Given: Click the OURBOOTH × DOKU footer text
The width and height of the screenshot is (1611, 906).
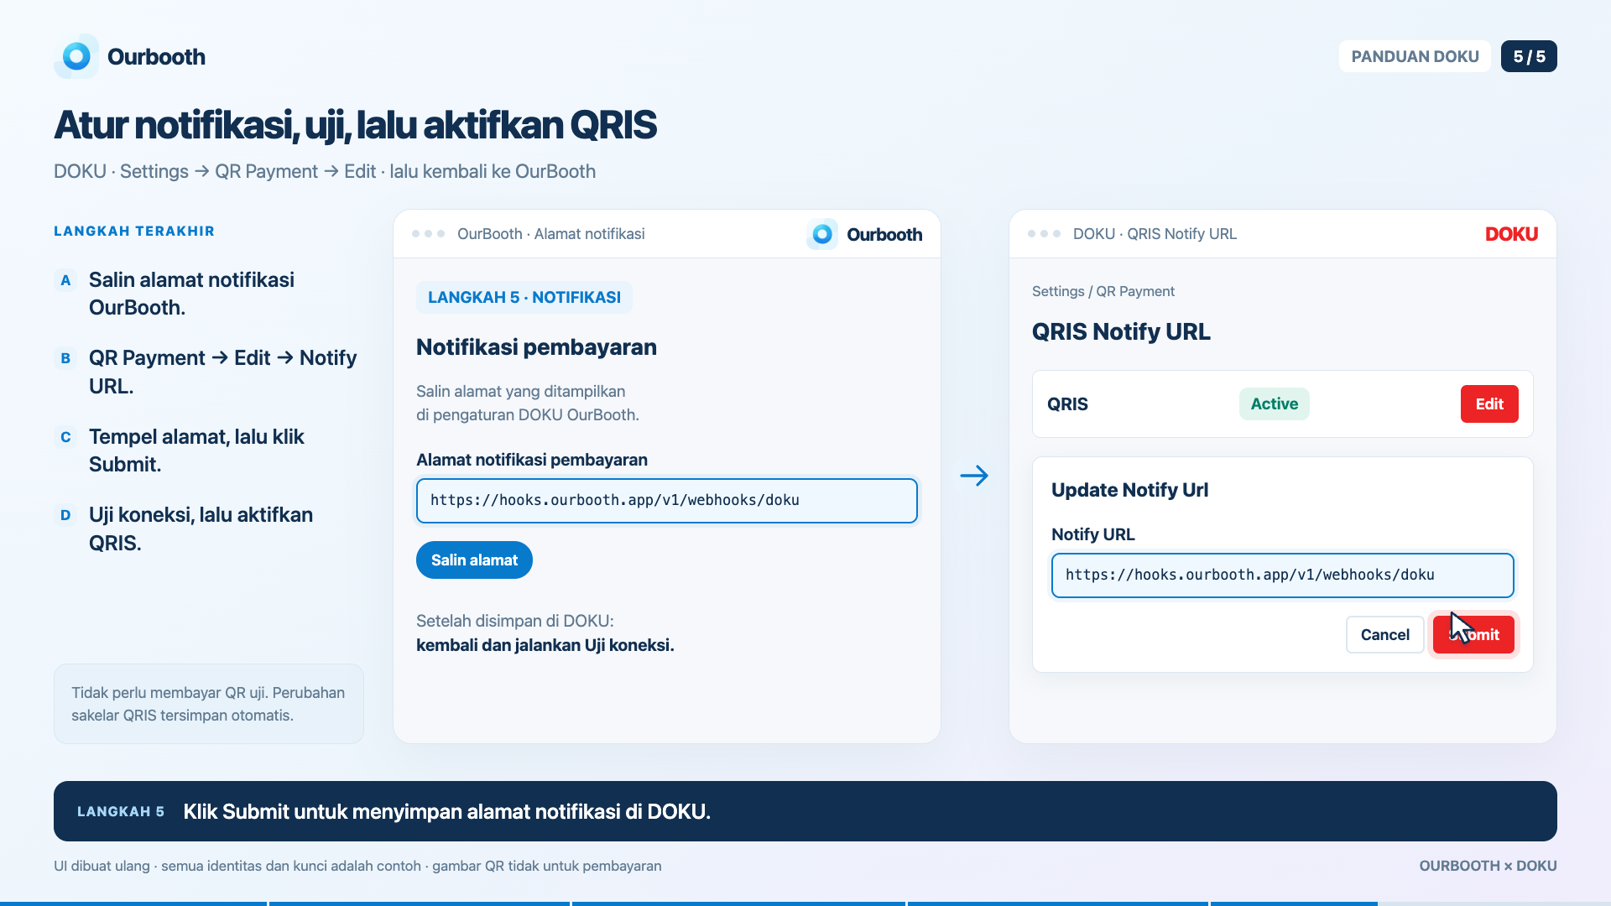Looking at the screenshot, I should coord(1488,866).
